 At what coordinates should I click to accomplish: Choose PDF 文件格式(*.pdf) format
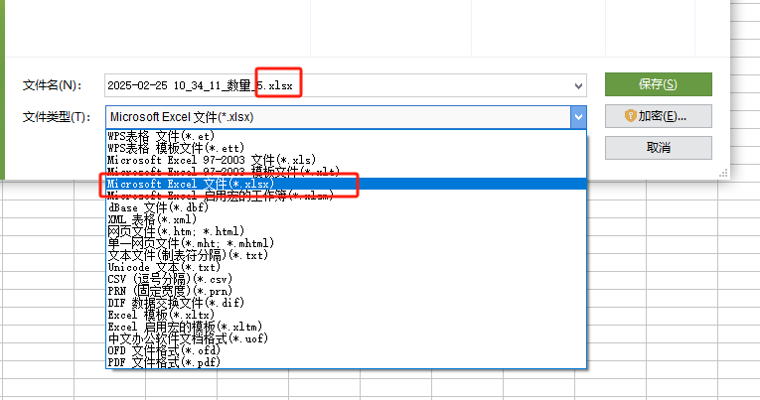[346, 362]
